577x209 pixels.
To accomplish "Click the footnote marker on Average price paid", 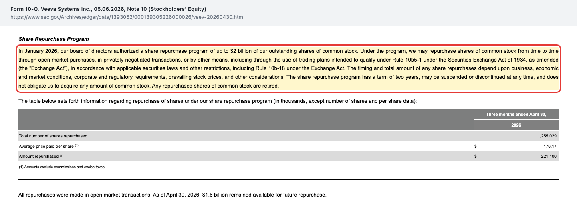I will (x=77, y=145).
